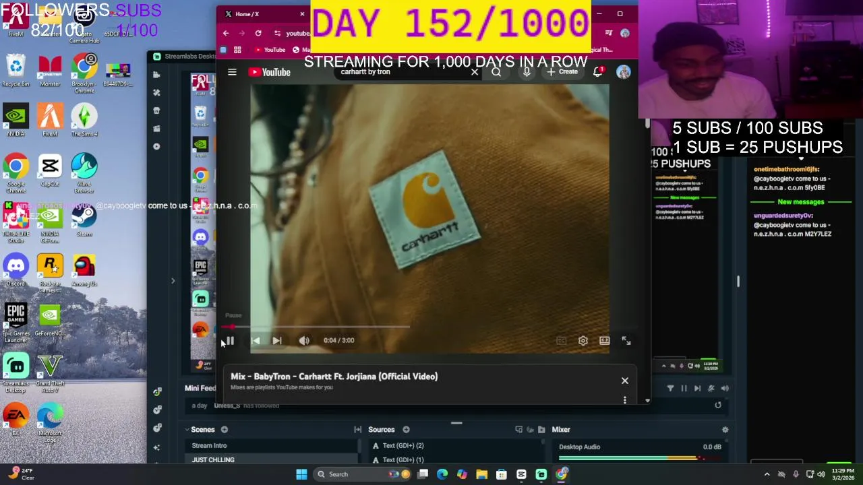Clear the YouTube search box text
Screen dimensions: 863x485
coord(475,72)
